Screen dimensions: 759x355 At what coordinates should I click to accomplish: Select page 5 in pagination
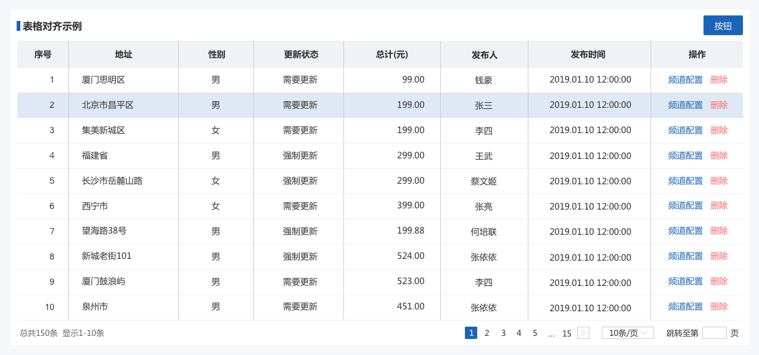(535, 333)
